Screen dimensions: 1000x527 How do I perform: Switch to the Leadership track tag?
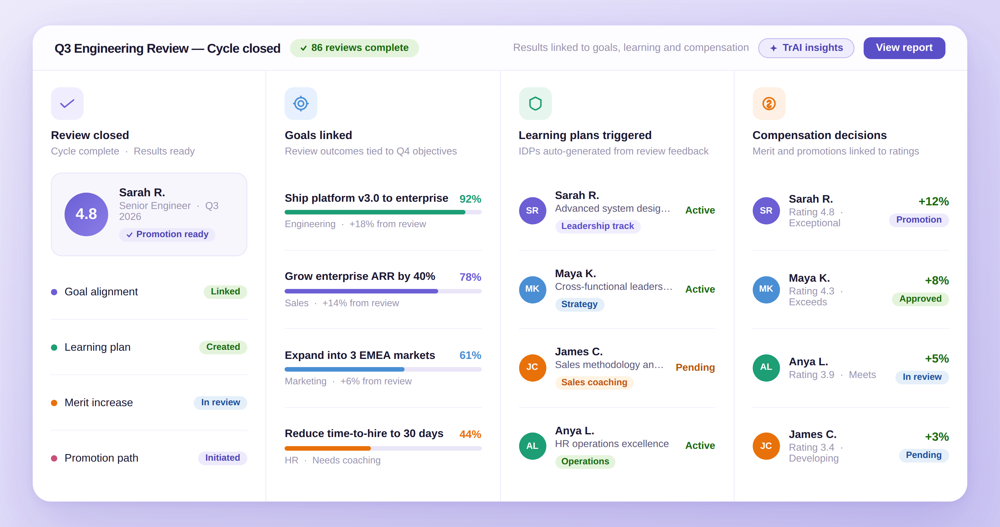598,226
